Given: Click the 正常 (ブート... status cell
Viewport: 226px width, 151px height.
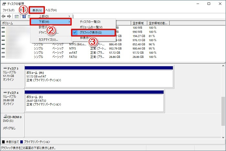Looking at the screenshot, I should (x=98, y=49).
